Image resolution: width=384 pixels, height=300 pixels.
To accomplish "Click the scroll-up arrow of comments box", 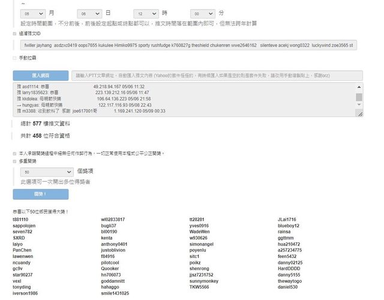I will 359,88.
